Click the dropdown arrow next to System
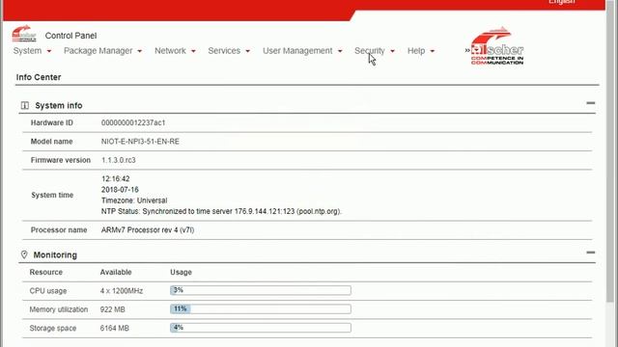Viewport: 618px width, 347px height. coord(49,51)
